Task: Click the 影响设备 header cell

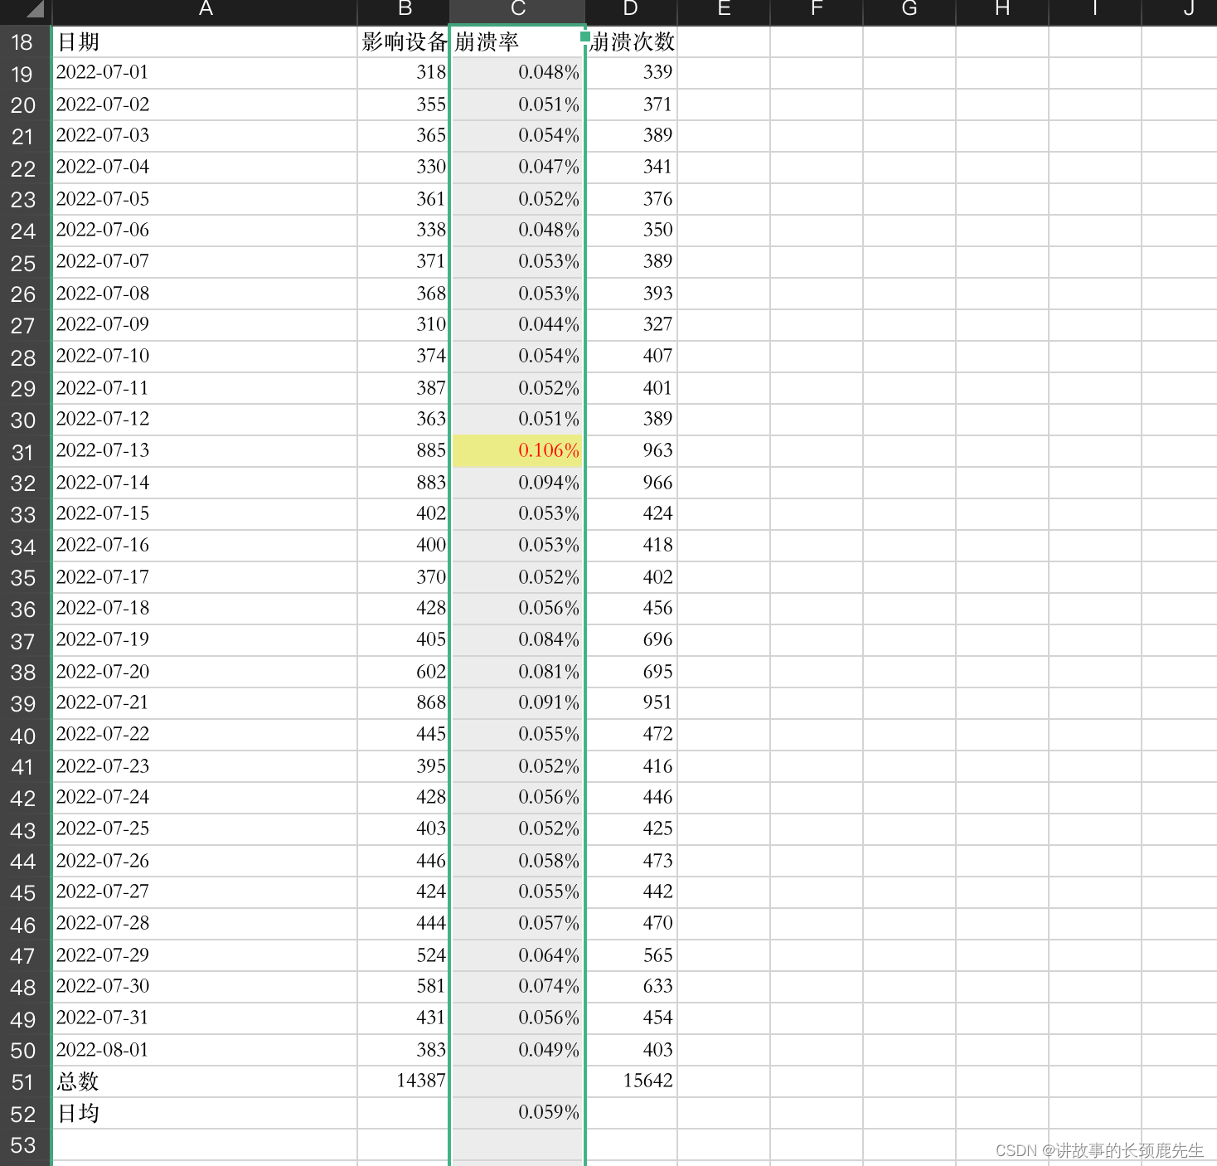Action: tap(404, 41)
